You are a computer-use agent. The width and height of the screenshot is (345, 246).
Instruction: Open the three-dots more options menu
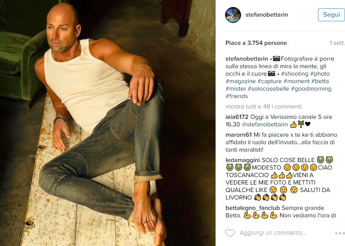340,233
